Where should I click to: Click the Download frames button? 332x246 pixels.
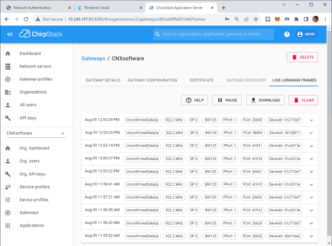point(266,100)
